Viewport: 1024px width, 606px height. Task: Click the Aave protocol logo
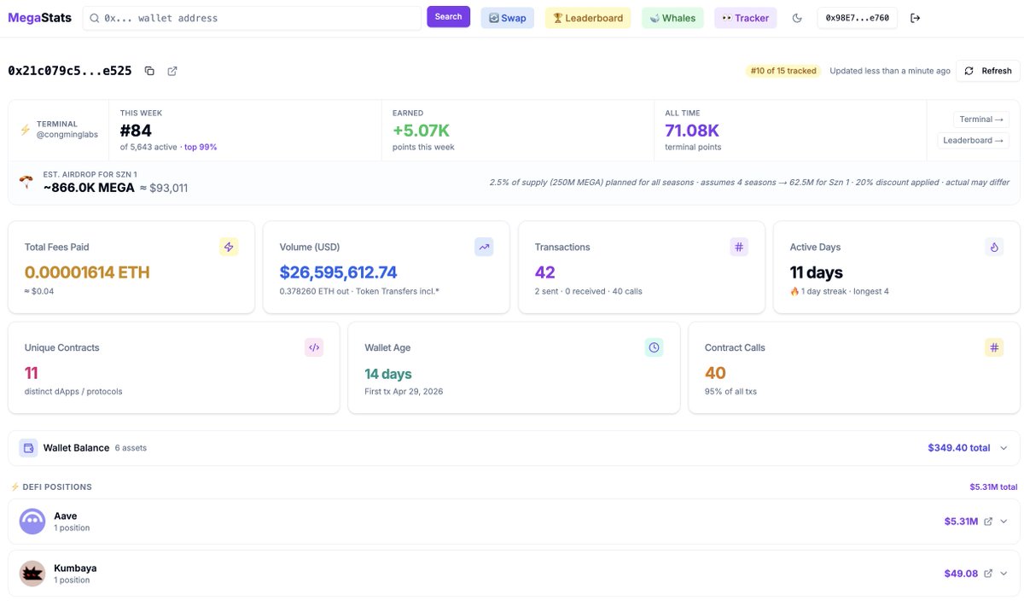point(32,522)
